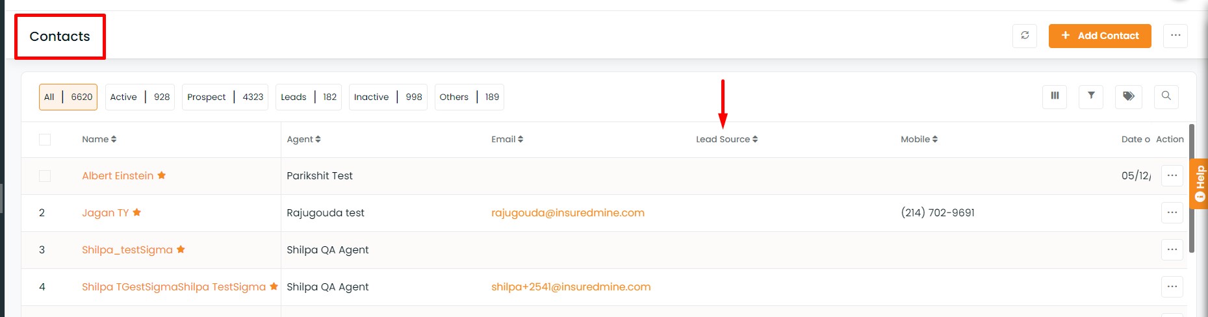Open the column chooser icon
The width and height of the screenshot is (1208, 317).
pos(1055,96)
